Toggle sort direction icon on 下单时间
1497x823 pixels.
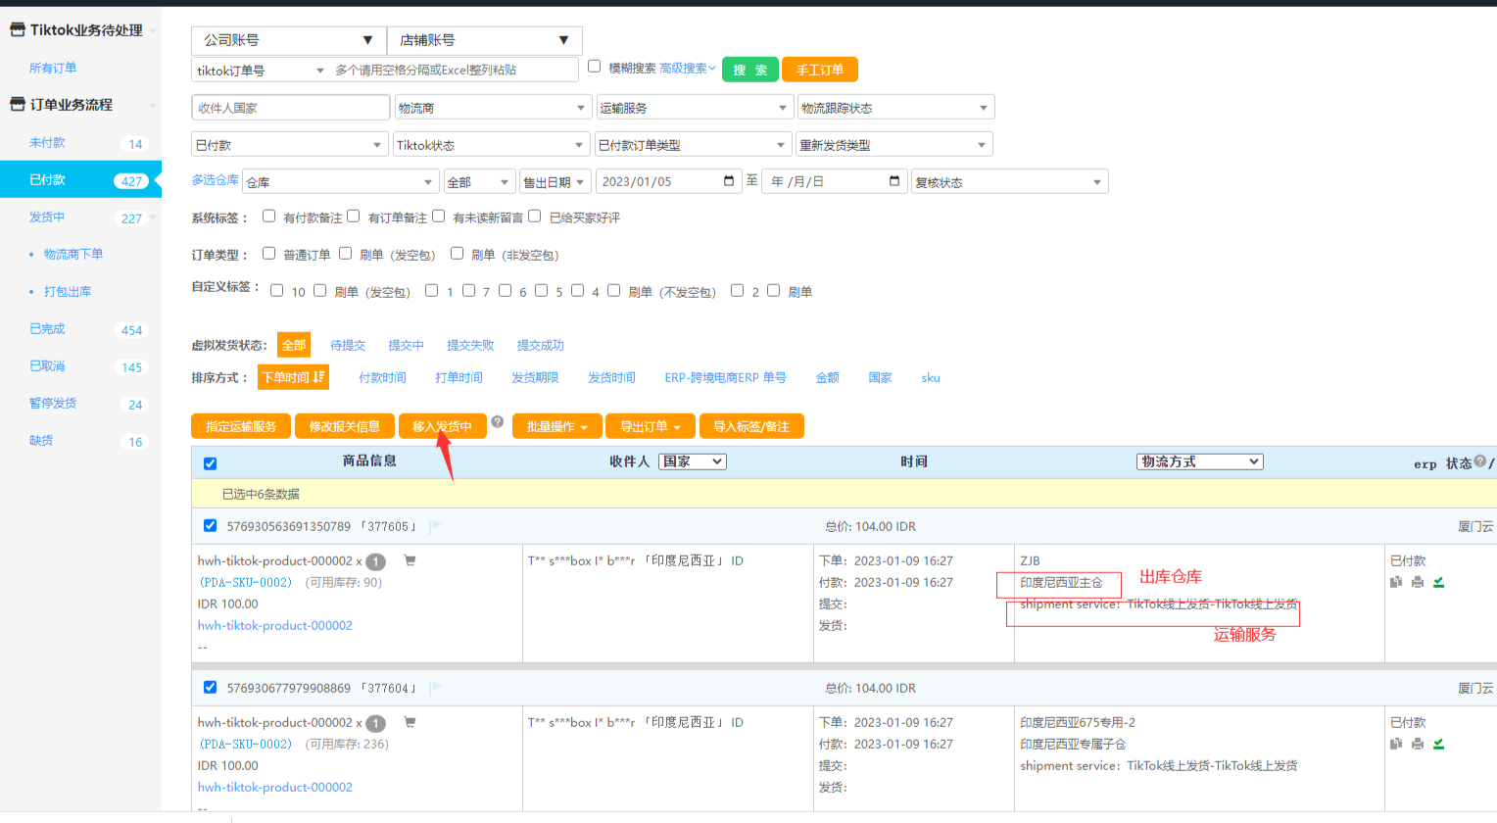pos(318,377)
